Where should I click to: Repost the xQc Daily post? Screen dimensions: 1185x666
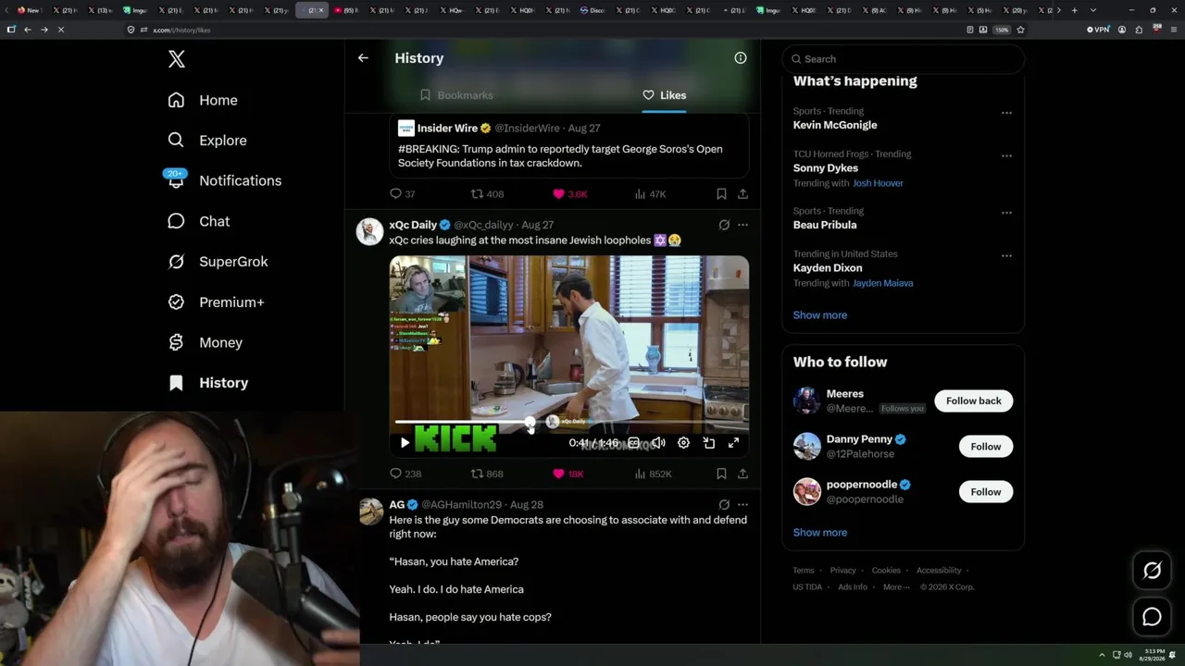click(487, 474)
